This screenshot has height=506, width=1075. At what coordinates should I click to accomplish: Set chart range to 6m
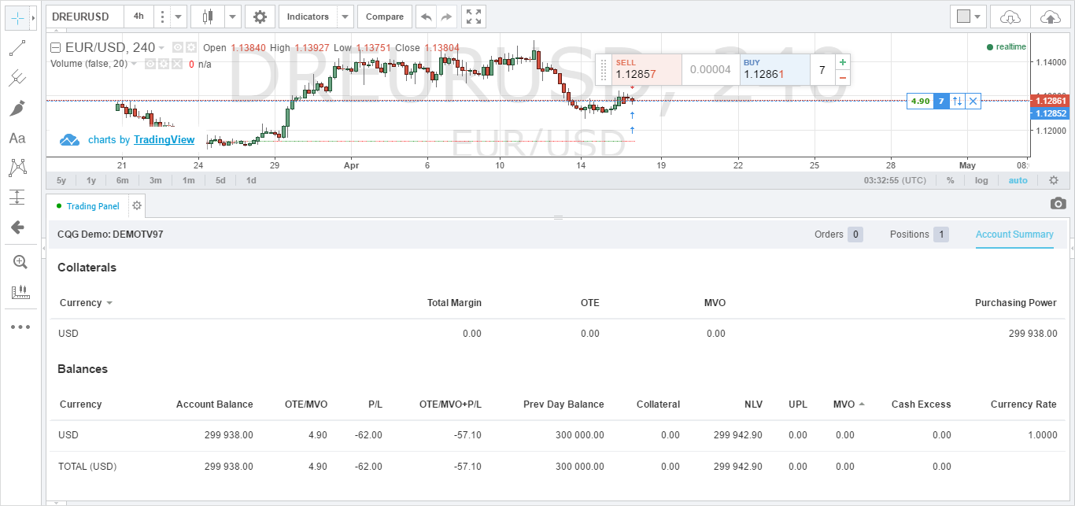coord(123,180)
